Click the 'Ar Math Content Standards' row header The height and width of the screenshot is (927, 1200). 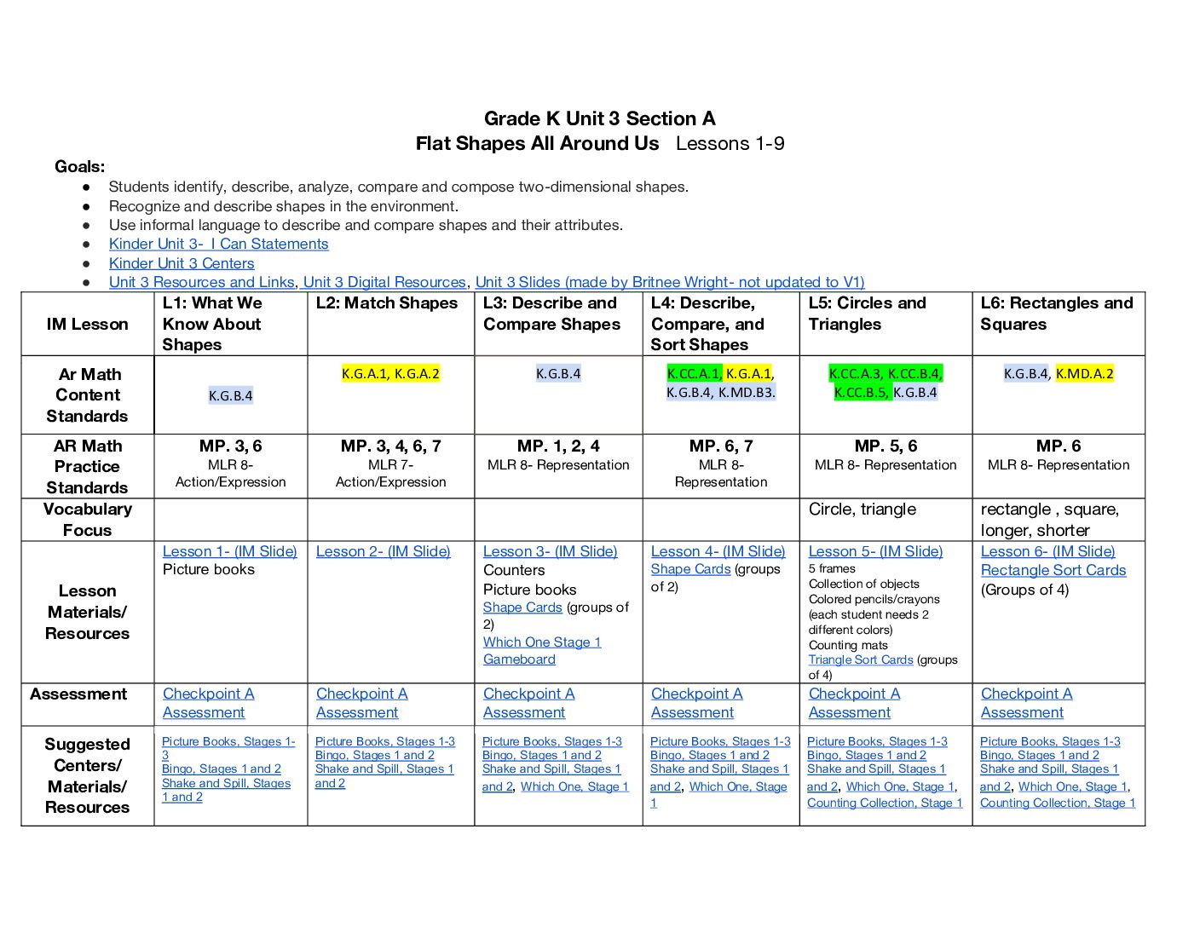tap(88, 395)
